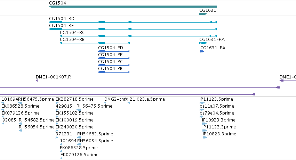The width and height of the screenshot is (296, 160).
Task: Select the RH54682.5prime label beside 92085
Action: coord(37,120)
